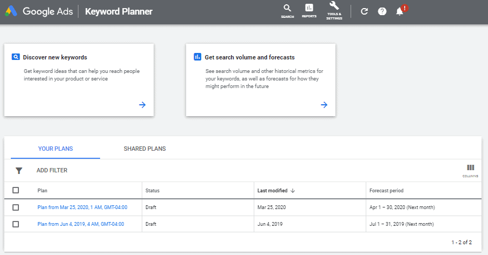Screen dimensions: 488x255
Task: Click the Google Ads logo icon
Action: pos(11,11)
